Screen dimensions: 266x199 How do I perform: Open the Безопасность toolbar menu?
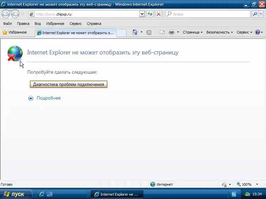coord(219,32)
